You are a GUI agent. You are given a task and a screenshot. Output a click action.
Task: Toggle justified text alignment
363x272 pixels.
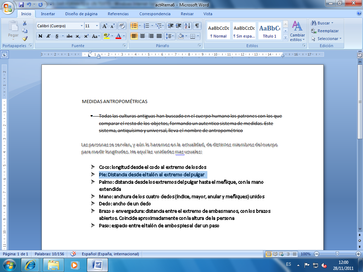pos(159,36)
